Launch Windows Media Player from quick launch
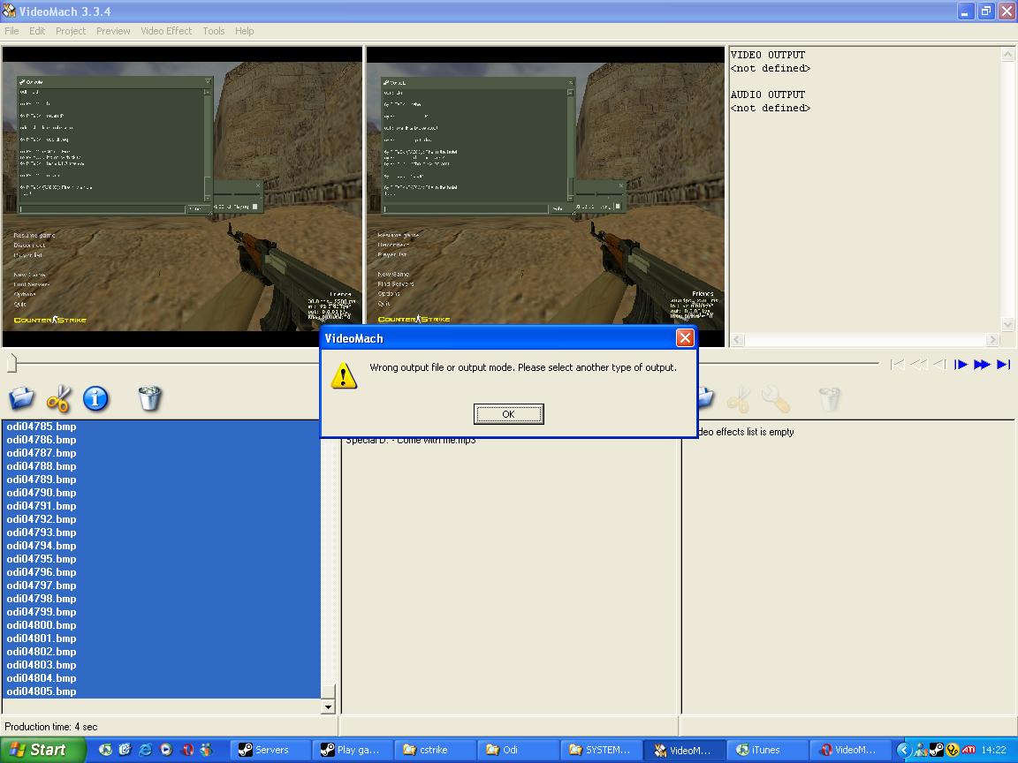The image size is (1018, 763). [166, 750]
